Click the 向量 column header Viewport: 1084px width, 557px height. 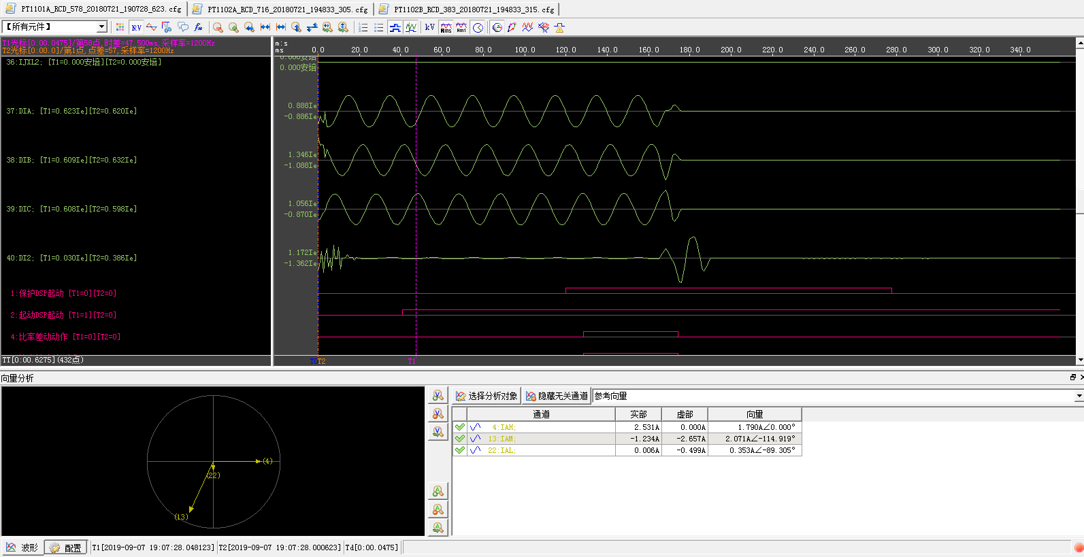click(x=755, y=414)
